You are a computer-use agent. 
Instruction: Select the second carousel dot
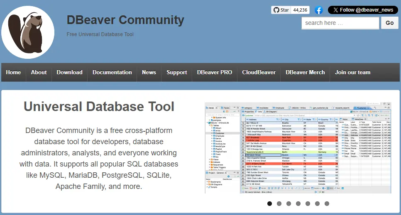point(279,203)
